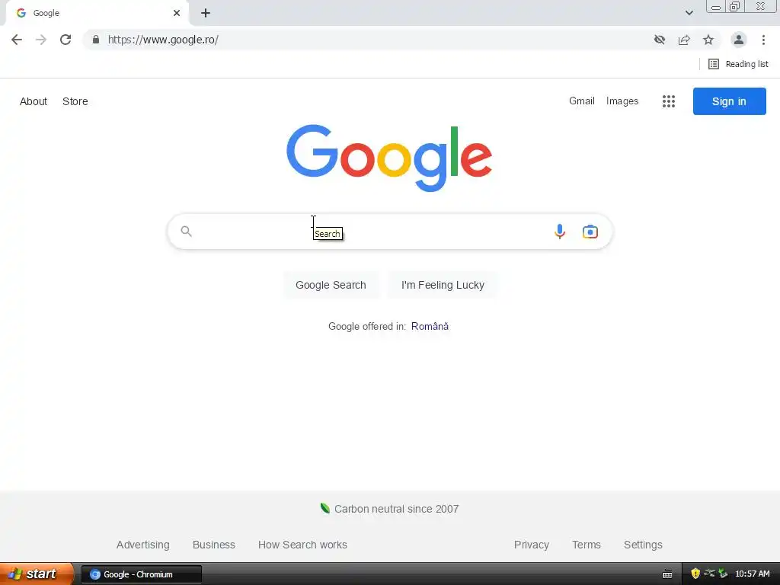The width and height of the screenshot is (780, 585).
Task: Click the magnifying glass in search box
Action: [186, 232]
